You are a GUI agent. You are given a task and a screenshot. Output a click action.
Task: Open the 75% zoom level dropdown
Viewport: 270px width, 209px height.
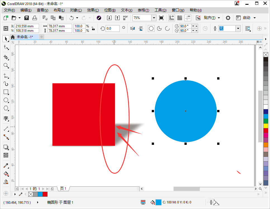point(154,18)
